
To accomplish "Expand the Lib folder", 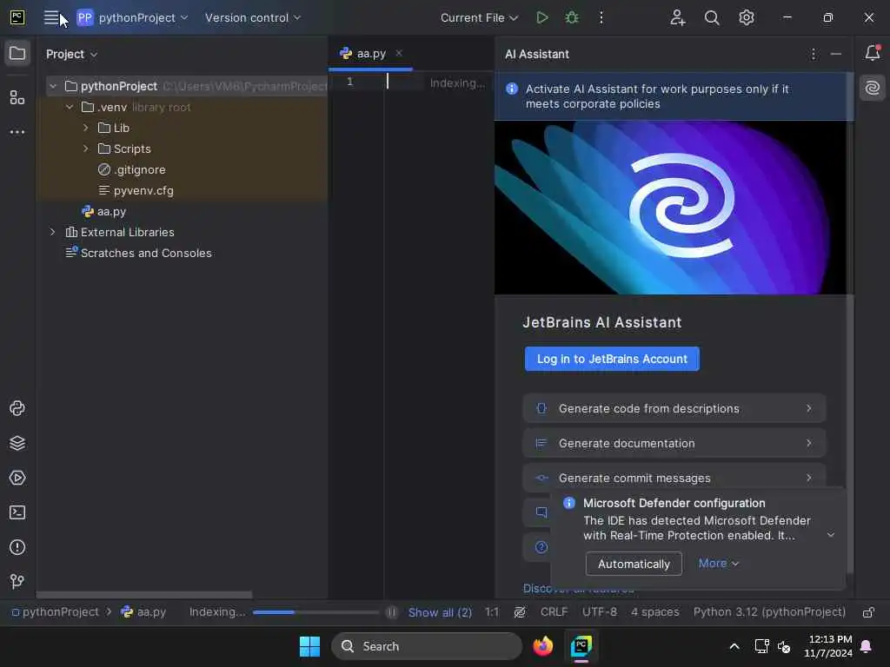I will [x=86, y=128].
